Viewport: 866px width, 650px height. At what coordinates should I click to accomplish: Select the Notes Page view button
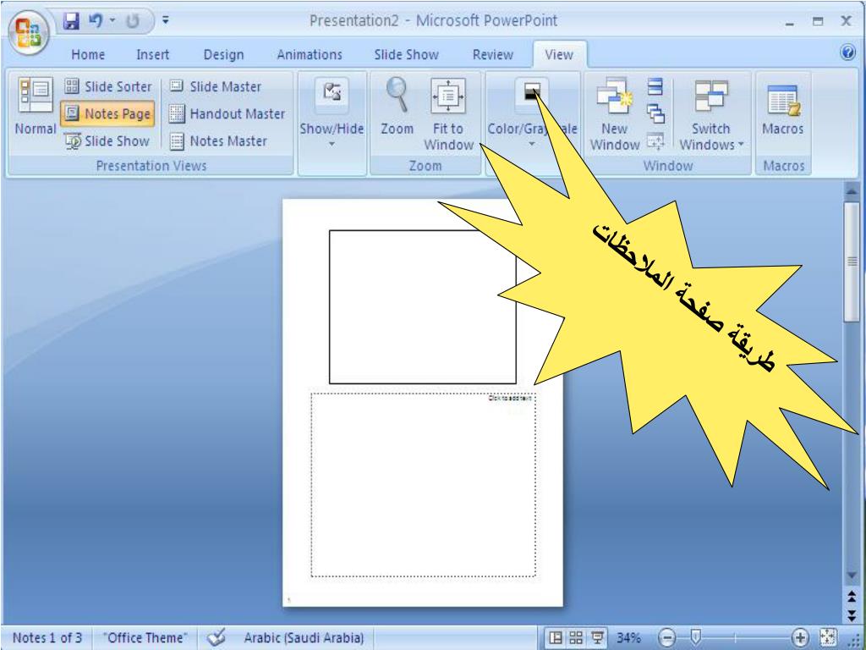click(x=107, y=113)
